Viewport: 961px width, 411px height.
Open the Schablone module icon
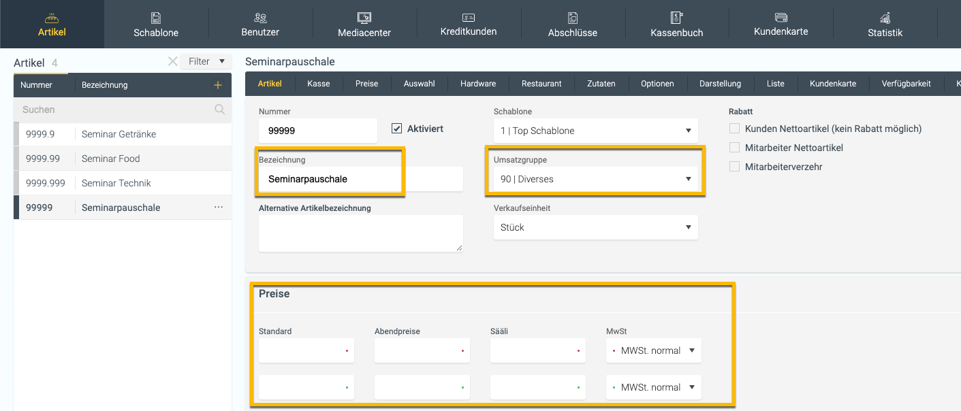(156, 18)
